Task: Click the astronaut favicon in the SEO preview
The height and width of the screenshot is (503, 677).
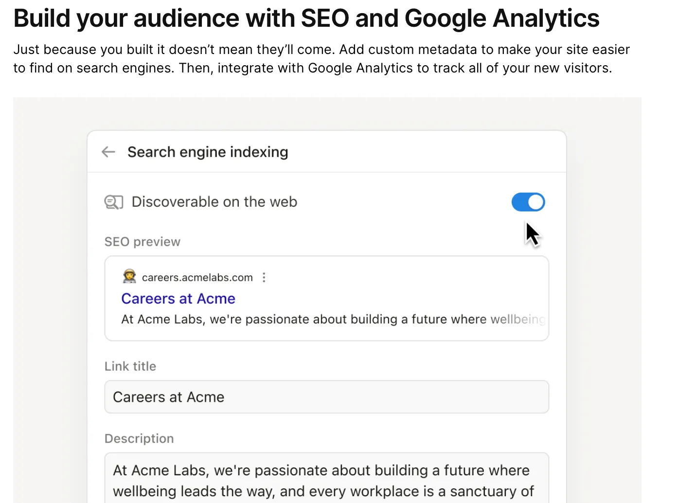Action: tap(129, 277)
